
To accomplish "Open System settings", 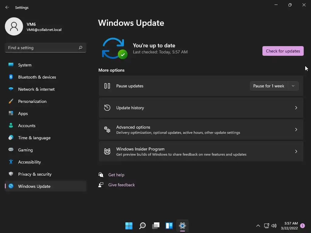I will [x=46, y=65].
